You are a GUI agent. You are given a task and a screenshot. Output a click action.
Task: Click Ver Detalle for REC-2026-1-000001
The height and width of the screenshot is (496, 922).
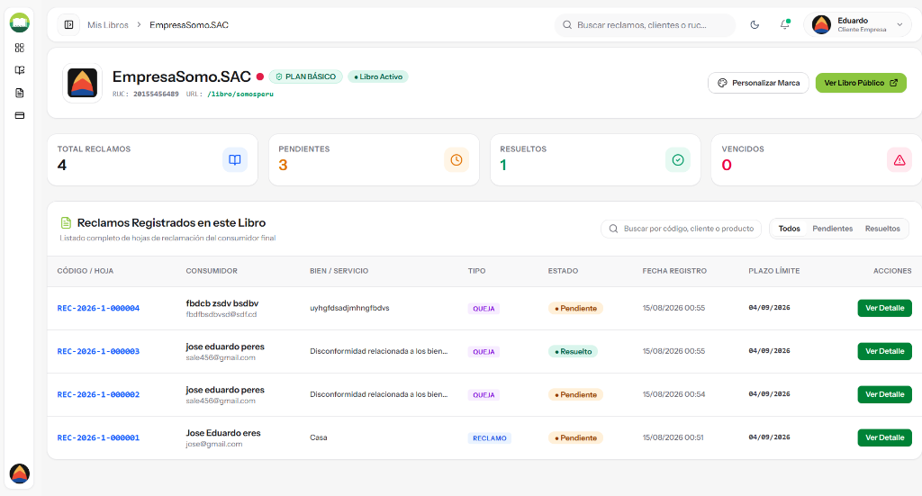[x=884, y=437]
